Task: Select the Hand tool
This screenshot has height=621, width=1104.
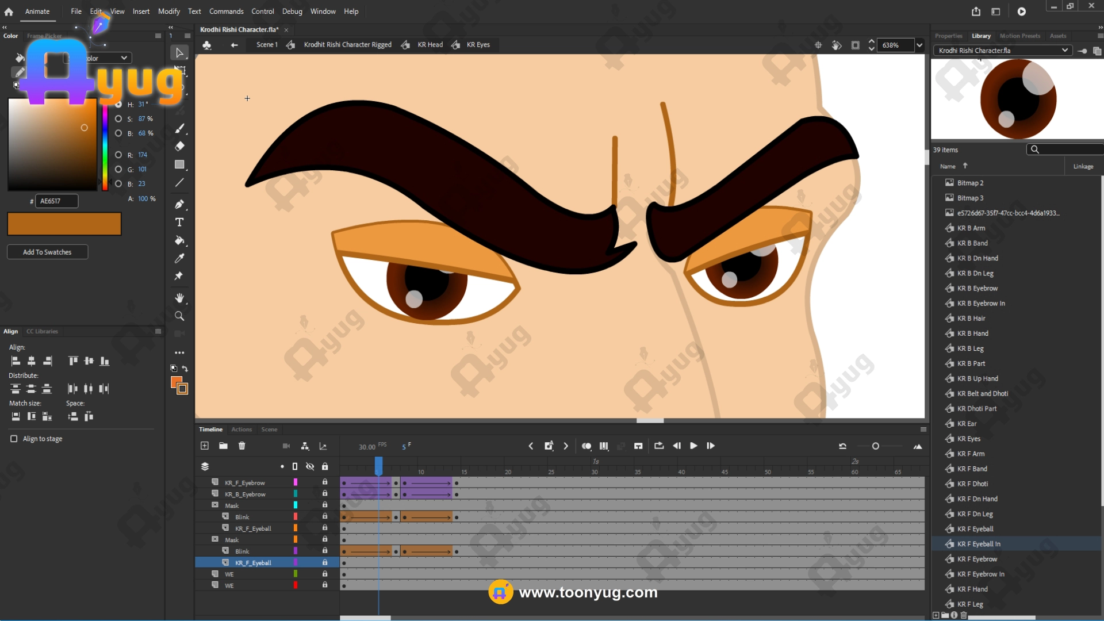Action: 179,298
